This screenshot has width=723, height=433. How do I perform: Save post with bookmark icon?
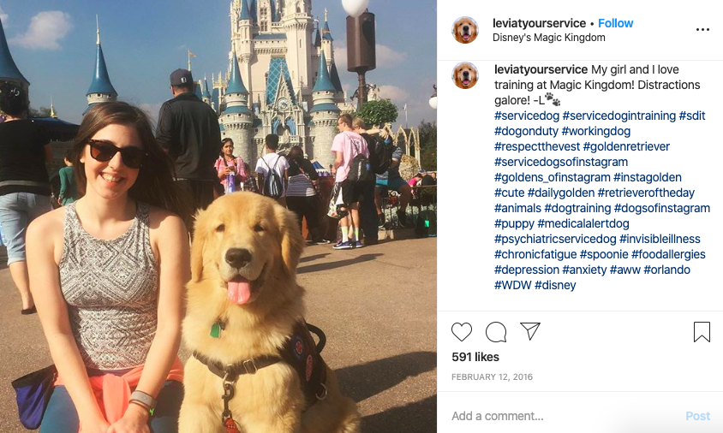coord(702,332)
